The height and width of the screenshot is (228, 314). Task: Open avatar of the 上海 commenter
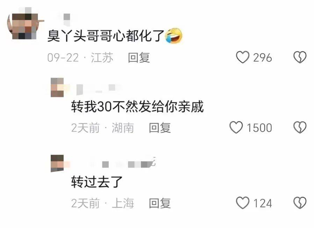click(57, 163)
